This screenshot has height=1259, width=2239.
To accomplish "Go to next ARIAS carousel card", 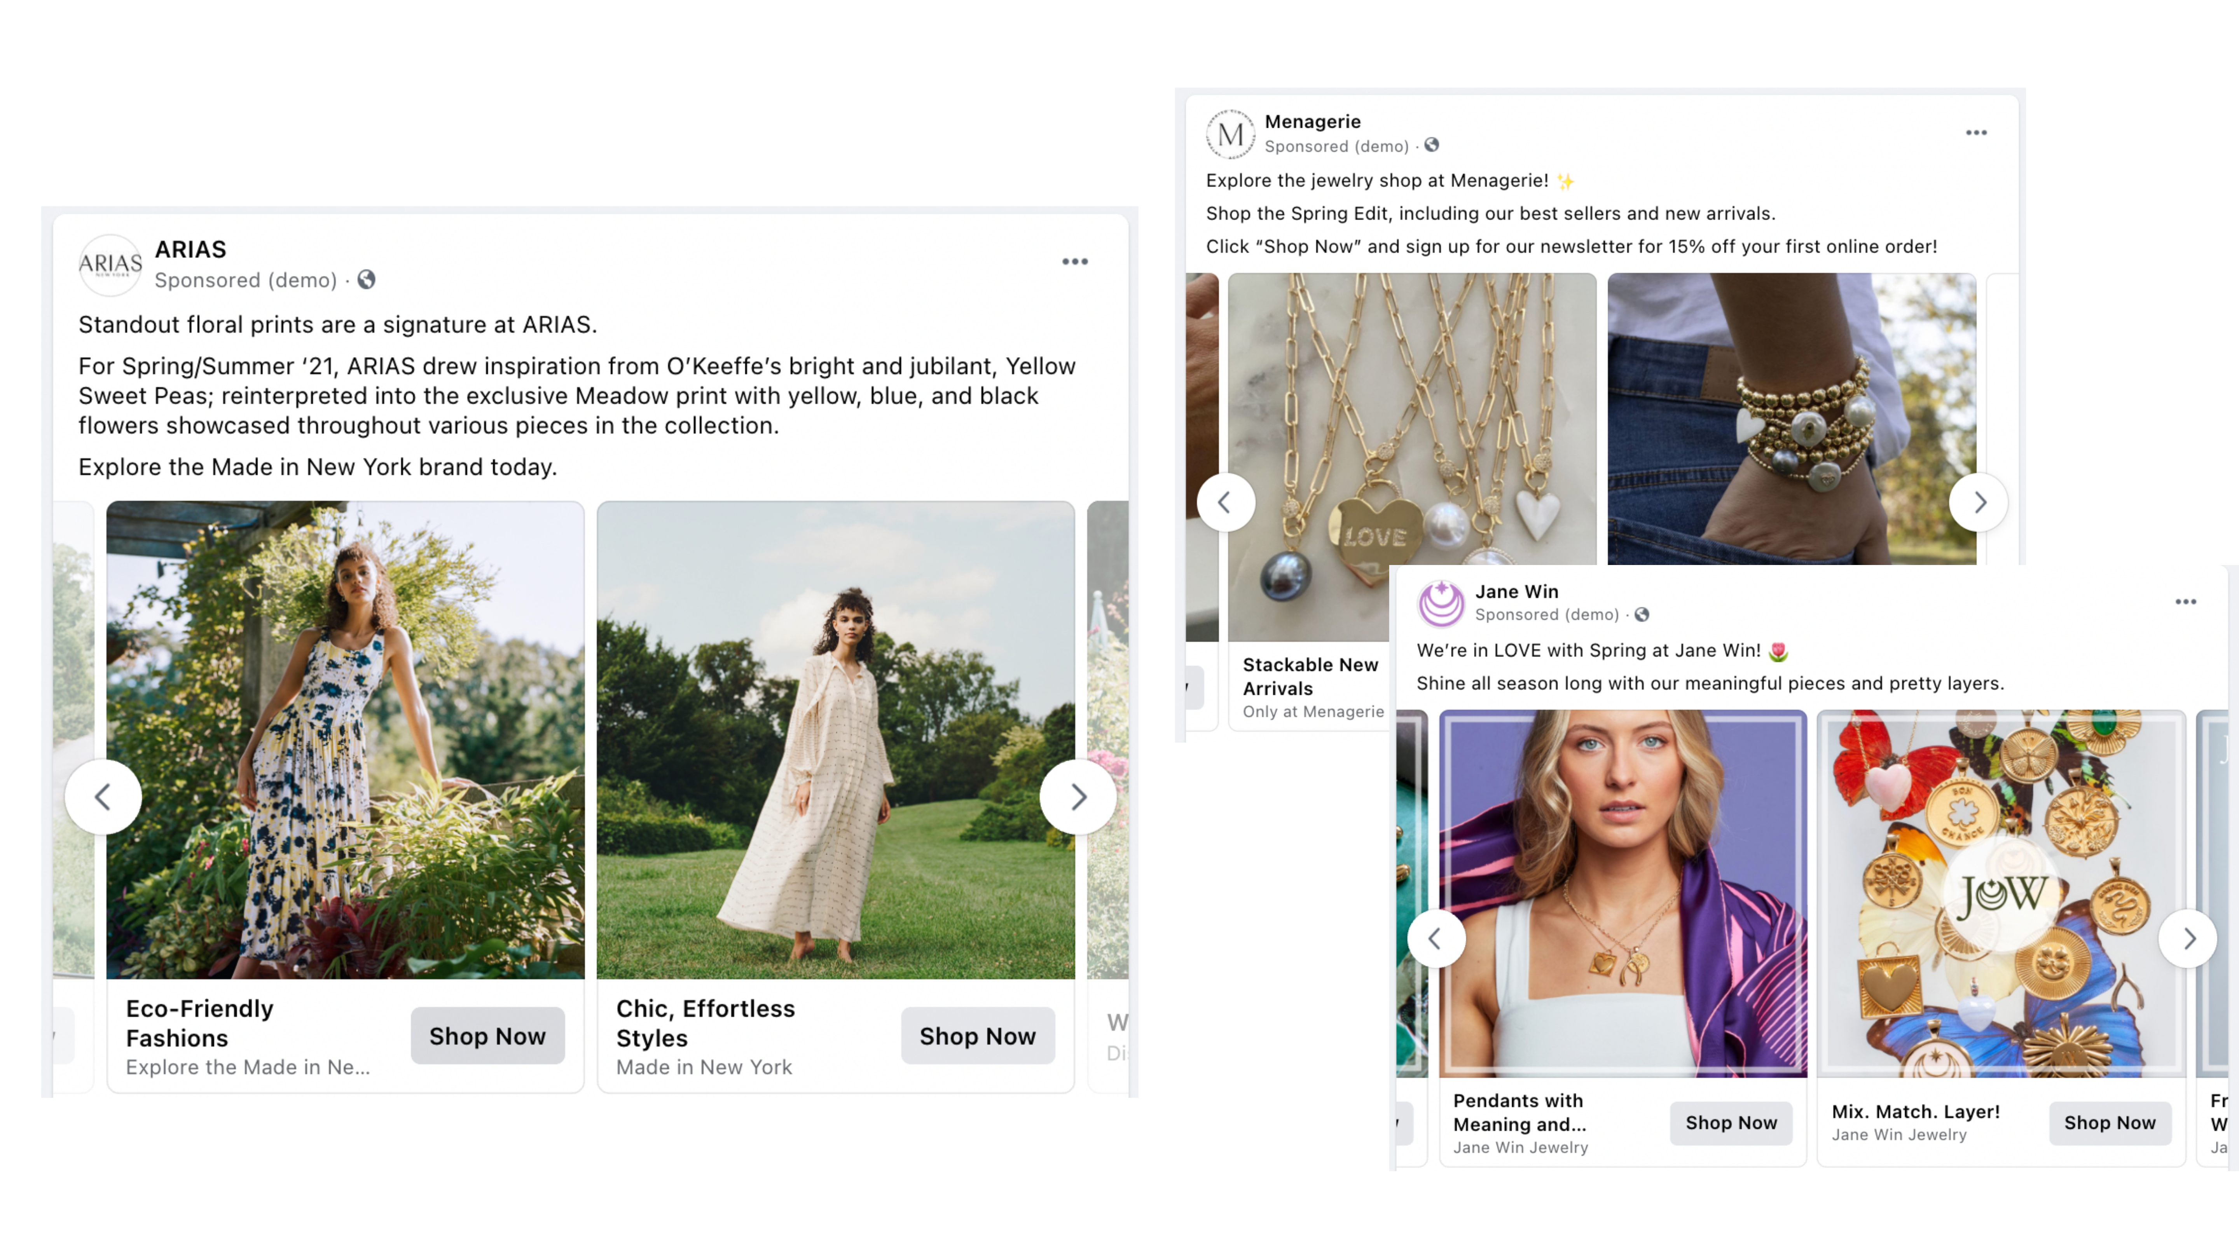I will tap(1078, 797).
